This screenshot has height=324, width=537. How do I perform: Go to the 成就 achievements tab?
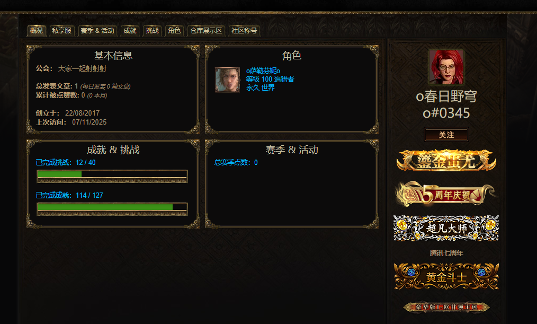pyautogui.click(x=130, y=31)
